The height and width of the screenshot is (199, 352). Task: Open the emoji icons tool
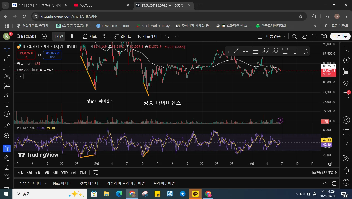pos(7,113)
